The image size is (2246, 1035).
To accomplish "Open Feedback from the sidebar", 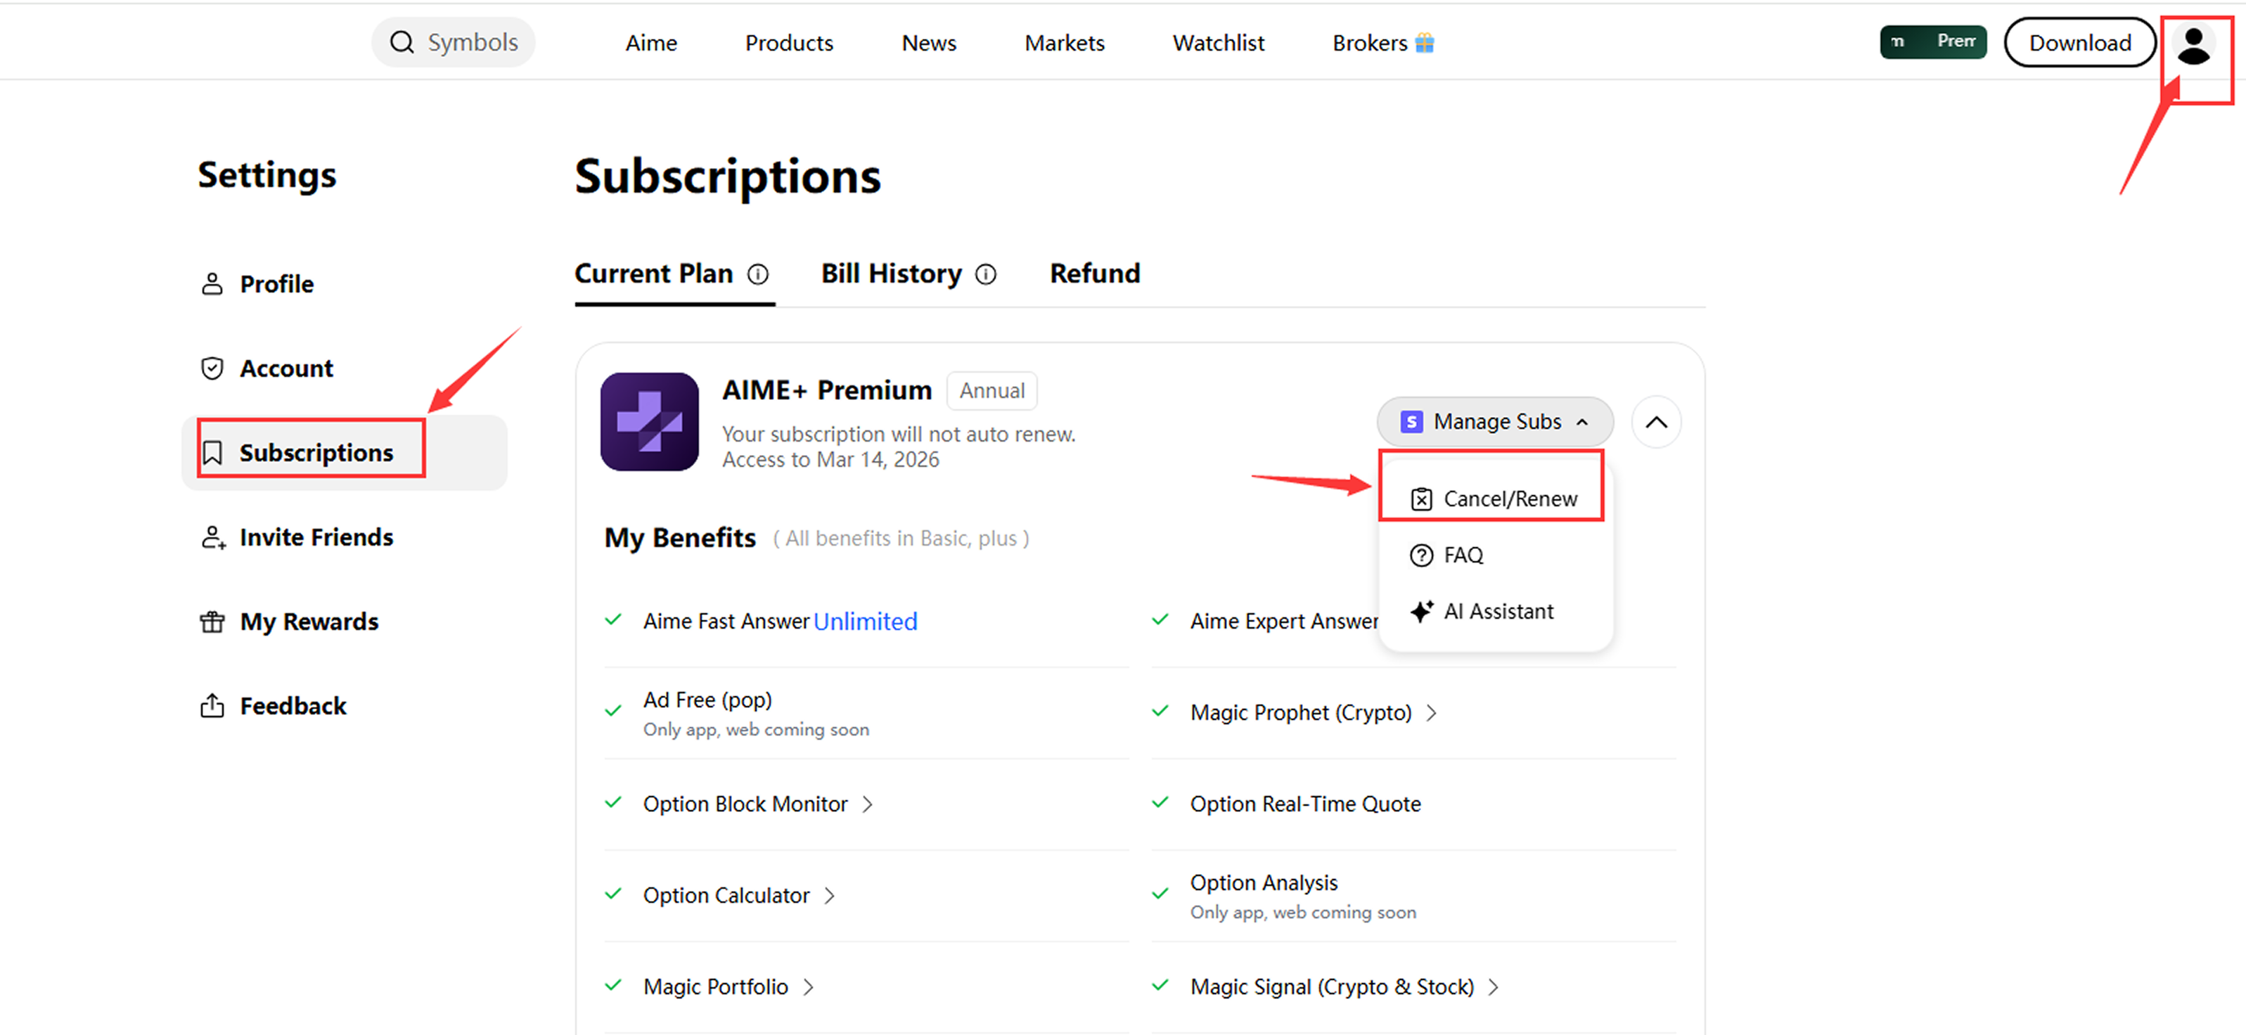I will tap(292, 705).
